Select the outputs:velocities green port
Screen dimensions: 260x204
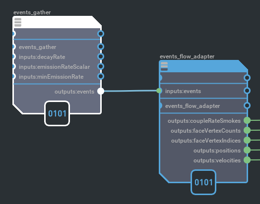247,160
